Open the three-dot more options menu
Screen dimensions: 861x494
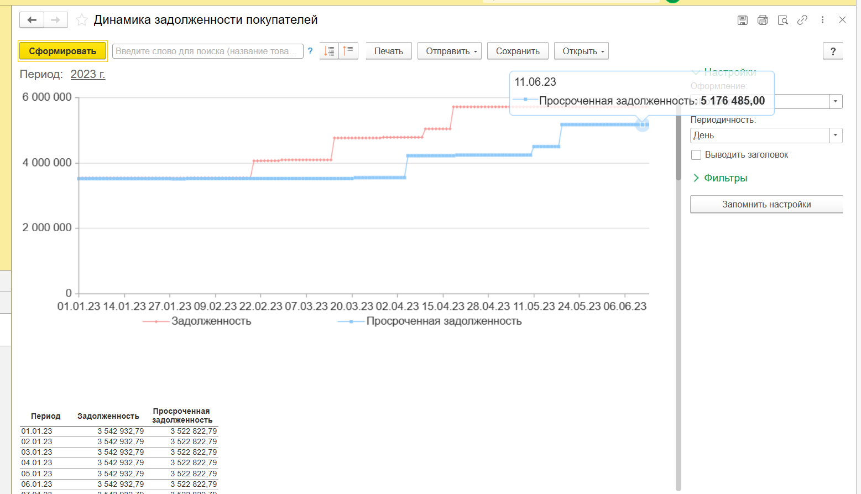click(822, 20)
